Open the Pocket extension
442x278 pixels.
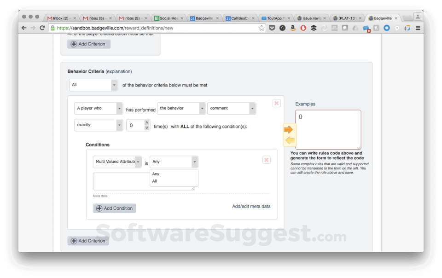(272, 28)
